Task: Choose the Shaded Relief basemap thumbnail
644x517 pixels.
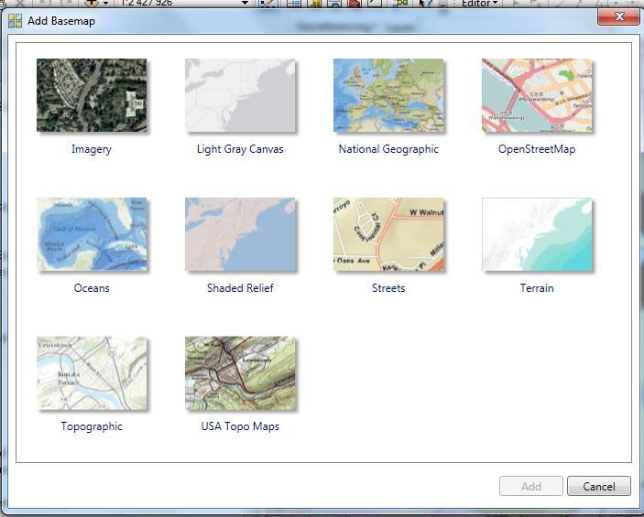Action: [240, 234]
